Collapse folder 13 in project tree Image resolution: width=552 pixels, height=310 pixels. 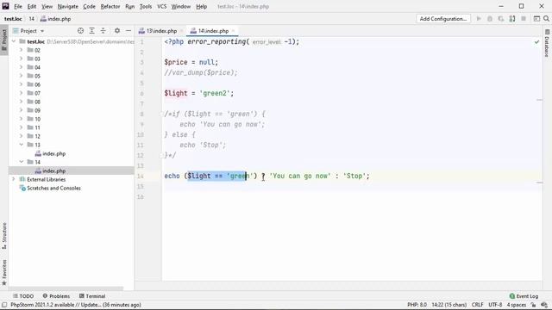(x=21, y=145)
